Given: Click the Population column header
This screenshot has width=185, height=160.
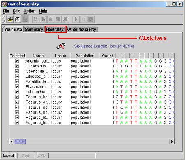Looking at the screenshot, I should tap(85, 56).
